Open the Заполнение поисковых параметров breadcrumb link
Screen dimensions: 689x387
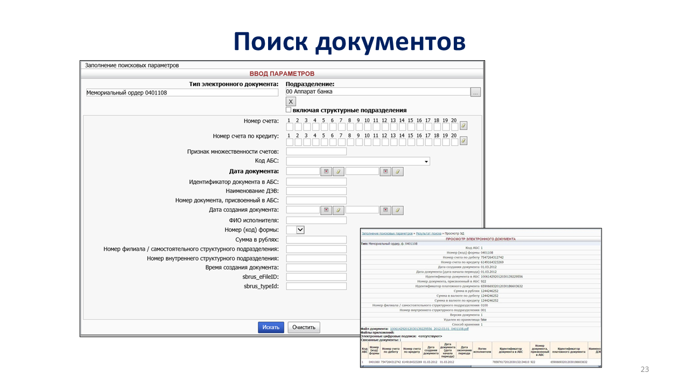(387, 234)
